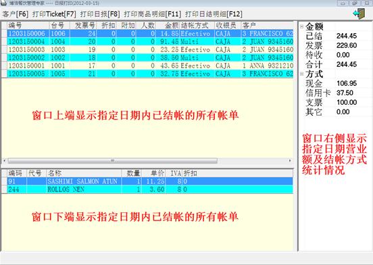Click horizontal scrollbar thumb of orders table
373x265 pixels.
[x=113, y=161]
